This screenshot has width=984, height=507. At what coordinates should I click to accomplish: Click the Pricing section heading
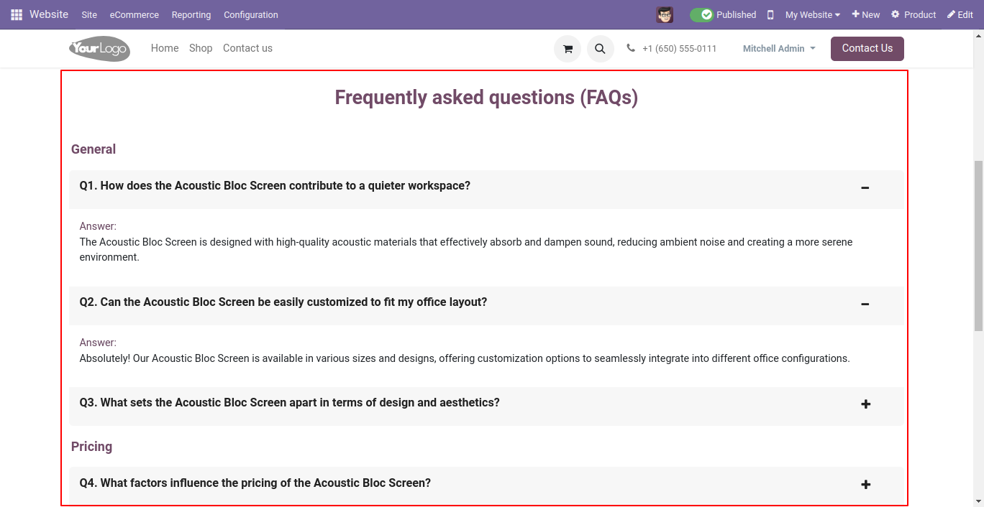[91, 447]
